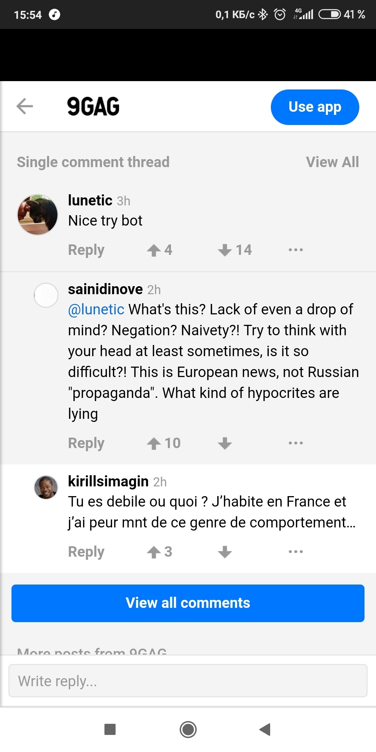
Task: Open more options for lunetic's comment
Action: click(296, 250)
